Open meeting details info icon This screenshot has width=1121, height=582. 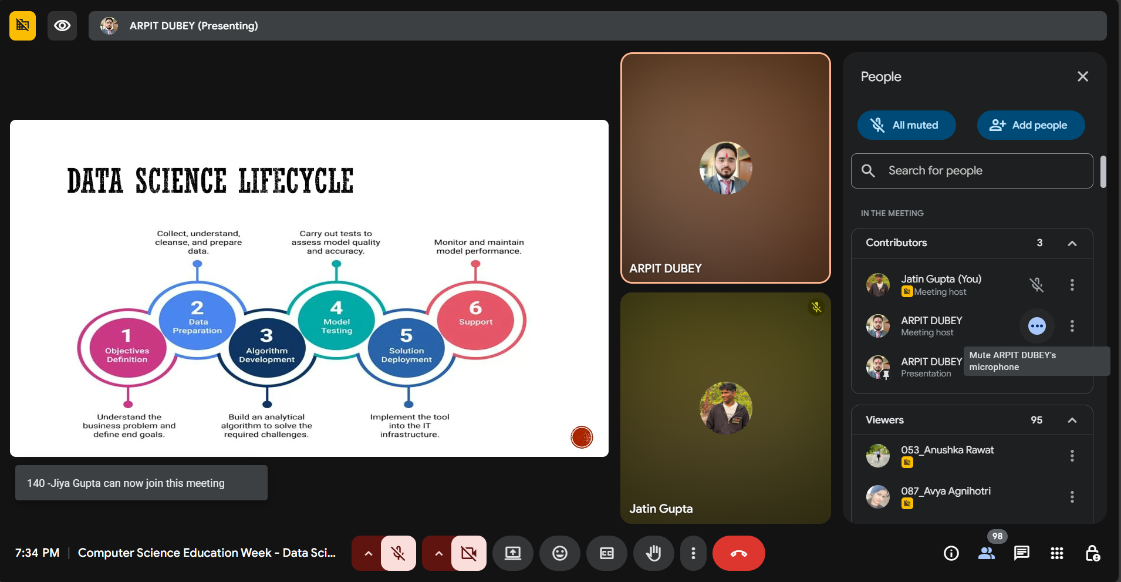[x=951, y=553]
